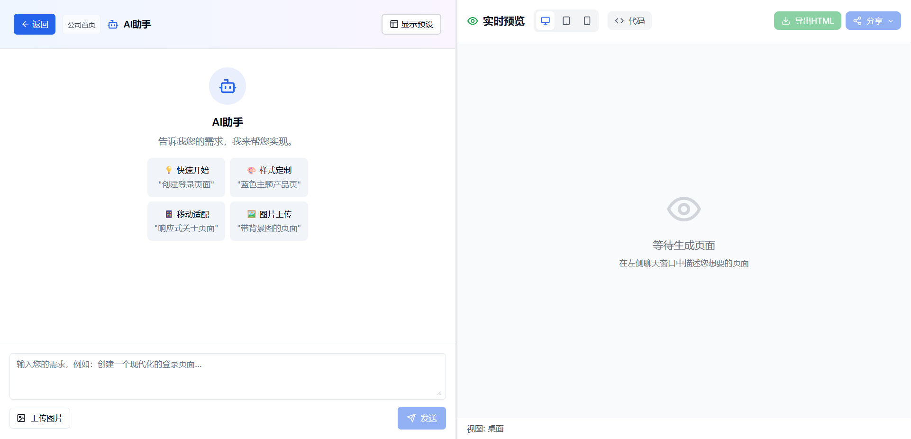Screen dimensions: 911x439
Task: Click the 图片上传 '带背景图的页面' preset card
Action: pos(268,221)
